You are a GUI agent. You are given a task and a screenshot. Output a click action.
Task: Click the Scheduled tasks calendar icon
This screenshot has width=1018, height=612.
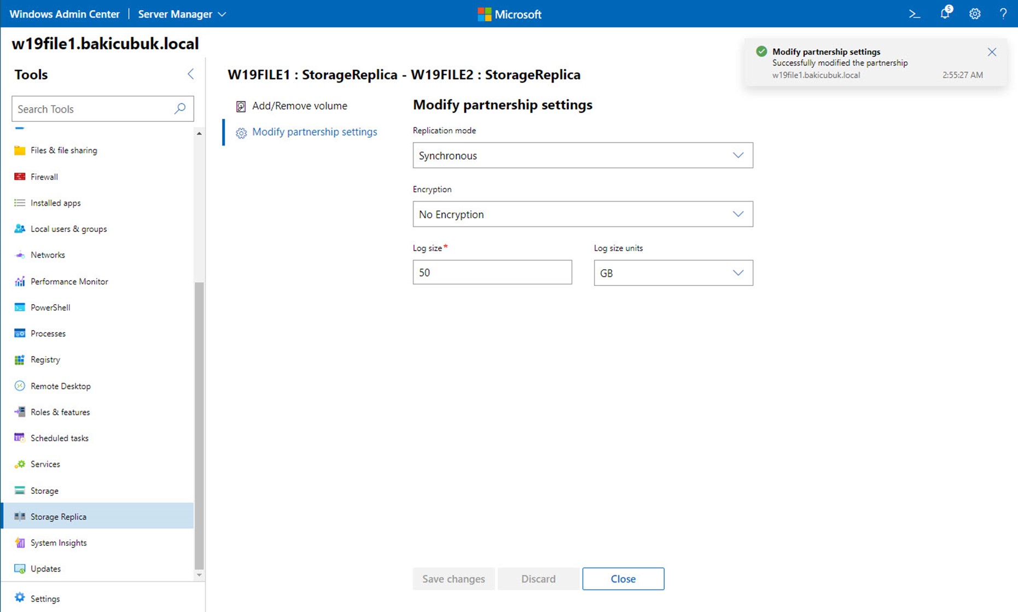[20, 438]
